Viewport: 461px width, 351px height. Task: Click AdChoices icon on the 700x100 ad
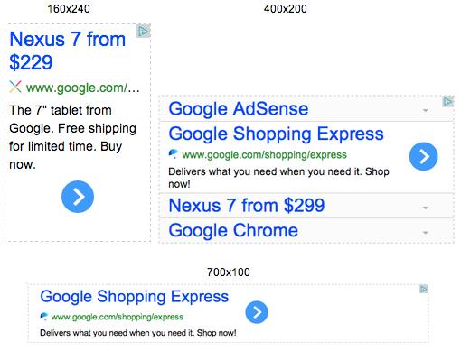424,290
